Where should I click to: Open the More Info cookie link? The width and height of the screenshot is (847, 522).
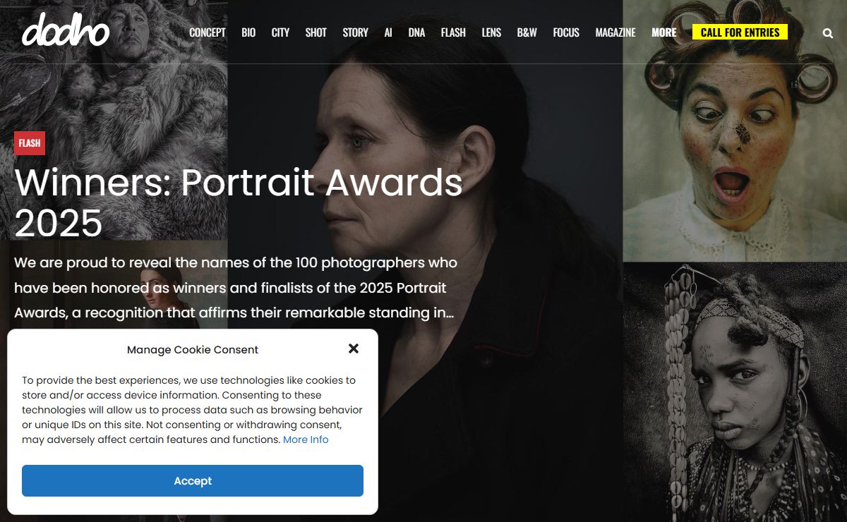click(306, 439)
